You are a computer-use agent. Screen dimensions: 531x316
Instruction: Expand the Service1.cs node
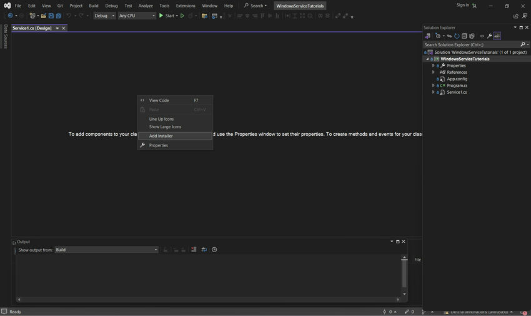[x=433, y=92]
